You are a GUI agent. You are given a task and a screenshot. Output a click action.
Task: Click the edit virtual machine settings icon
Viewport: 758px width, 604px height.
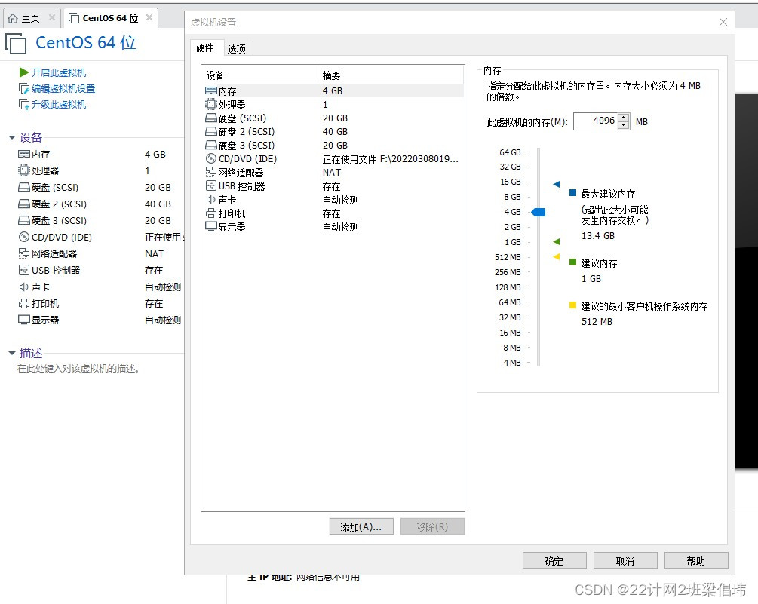click(x=23, y=89)
